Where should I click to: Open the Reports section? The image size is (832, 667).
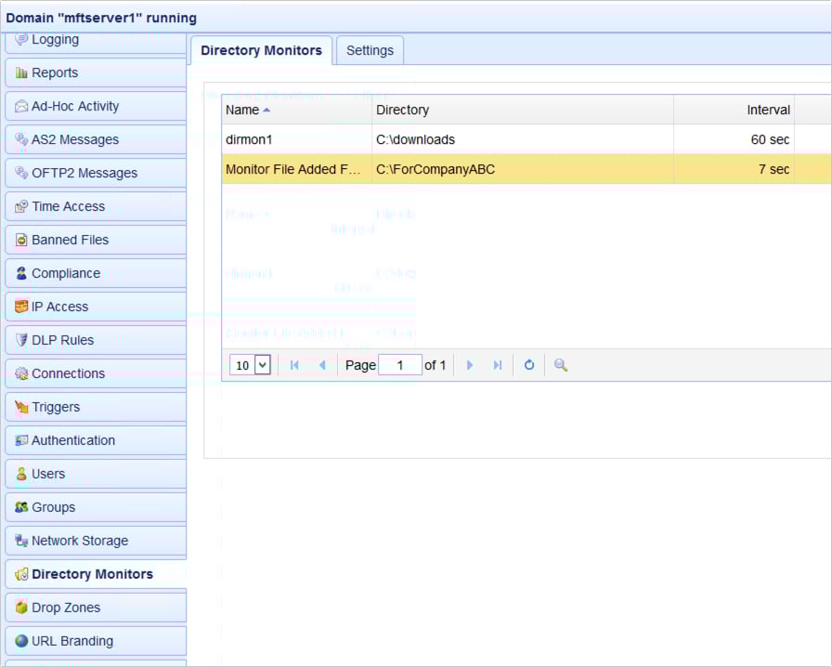tap(54, 72)
